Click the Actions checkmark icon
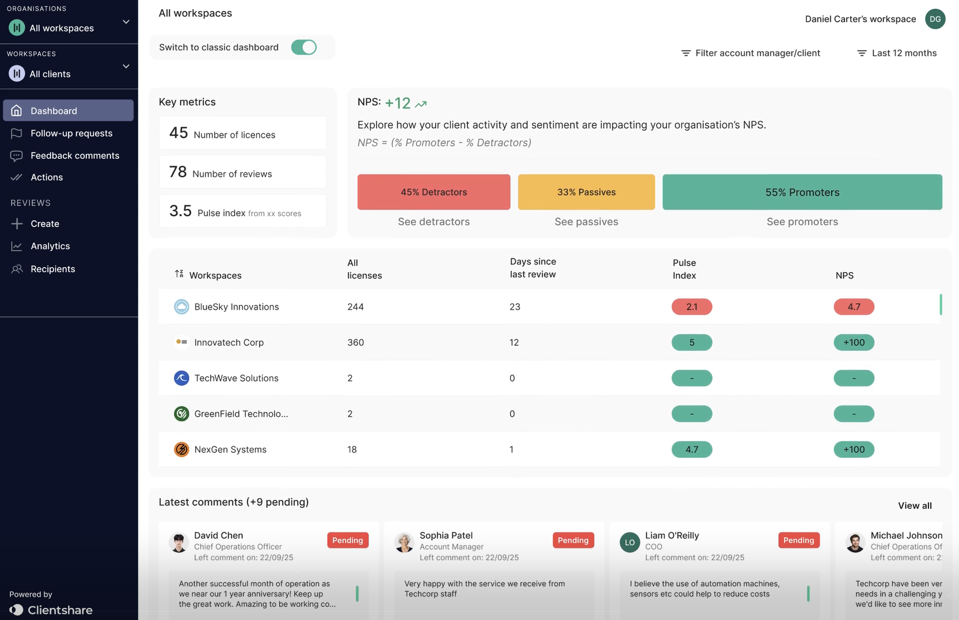959x620 pixels. [16, 178]
